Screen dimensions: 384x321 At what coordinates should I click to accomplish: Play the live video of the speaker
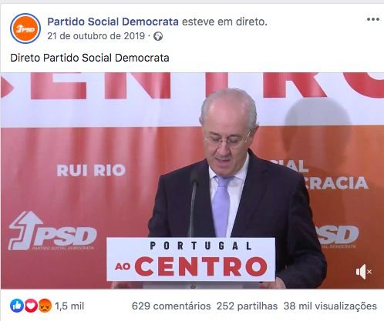pyautogui.click(x=192, y=181)
